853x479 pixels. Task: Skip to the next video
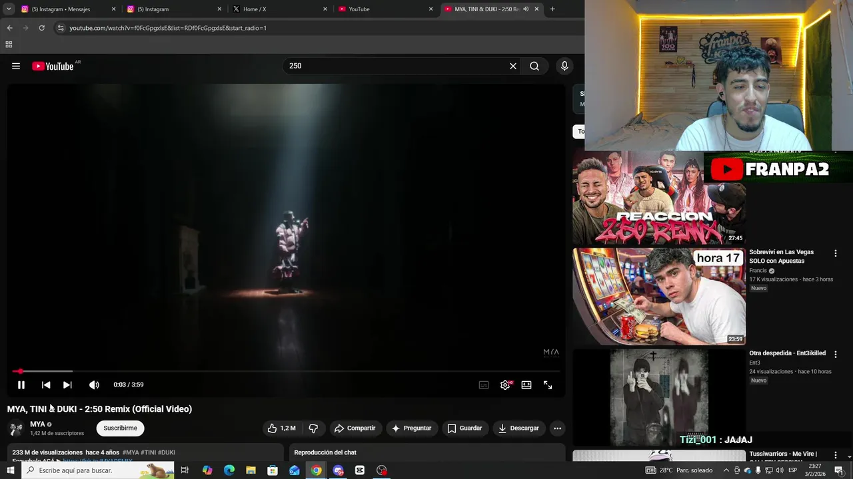tap(67, 385)
